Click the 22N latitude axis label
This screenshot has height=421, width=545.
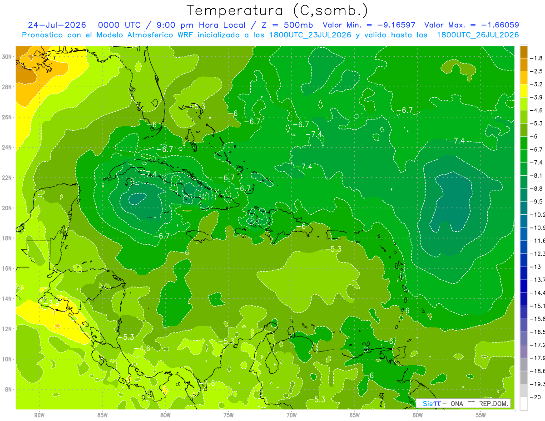pyautogui.click(x=8, y=178)
